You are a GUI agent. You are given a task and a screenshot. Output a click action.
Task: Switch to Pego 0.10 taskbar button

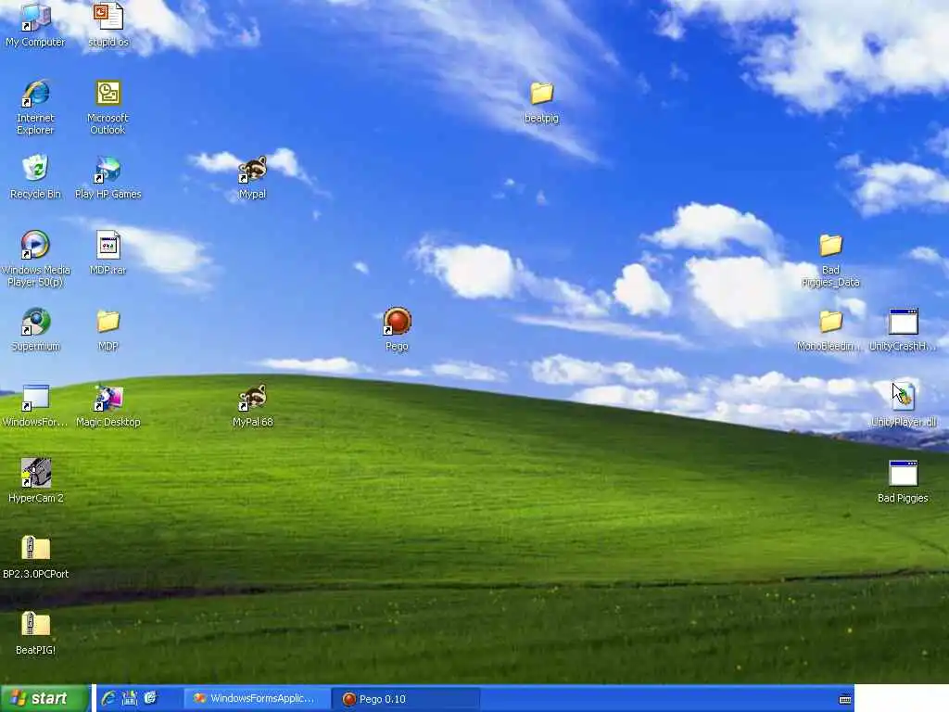pos(406,699)
